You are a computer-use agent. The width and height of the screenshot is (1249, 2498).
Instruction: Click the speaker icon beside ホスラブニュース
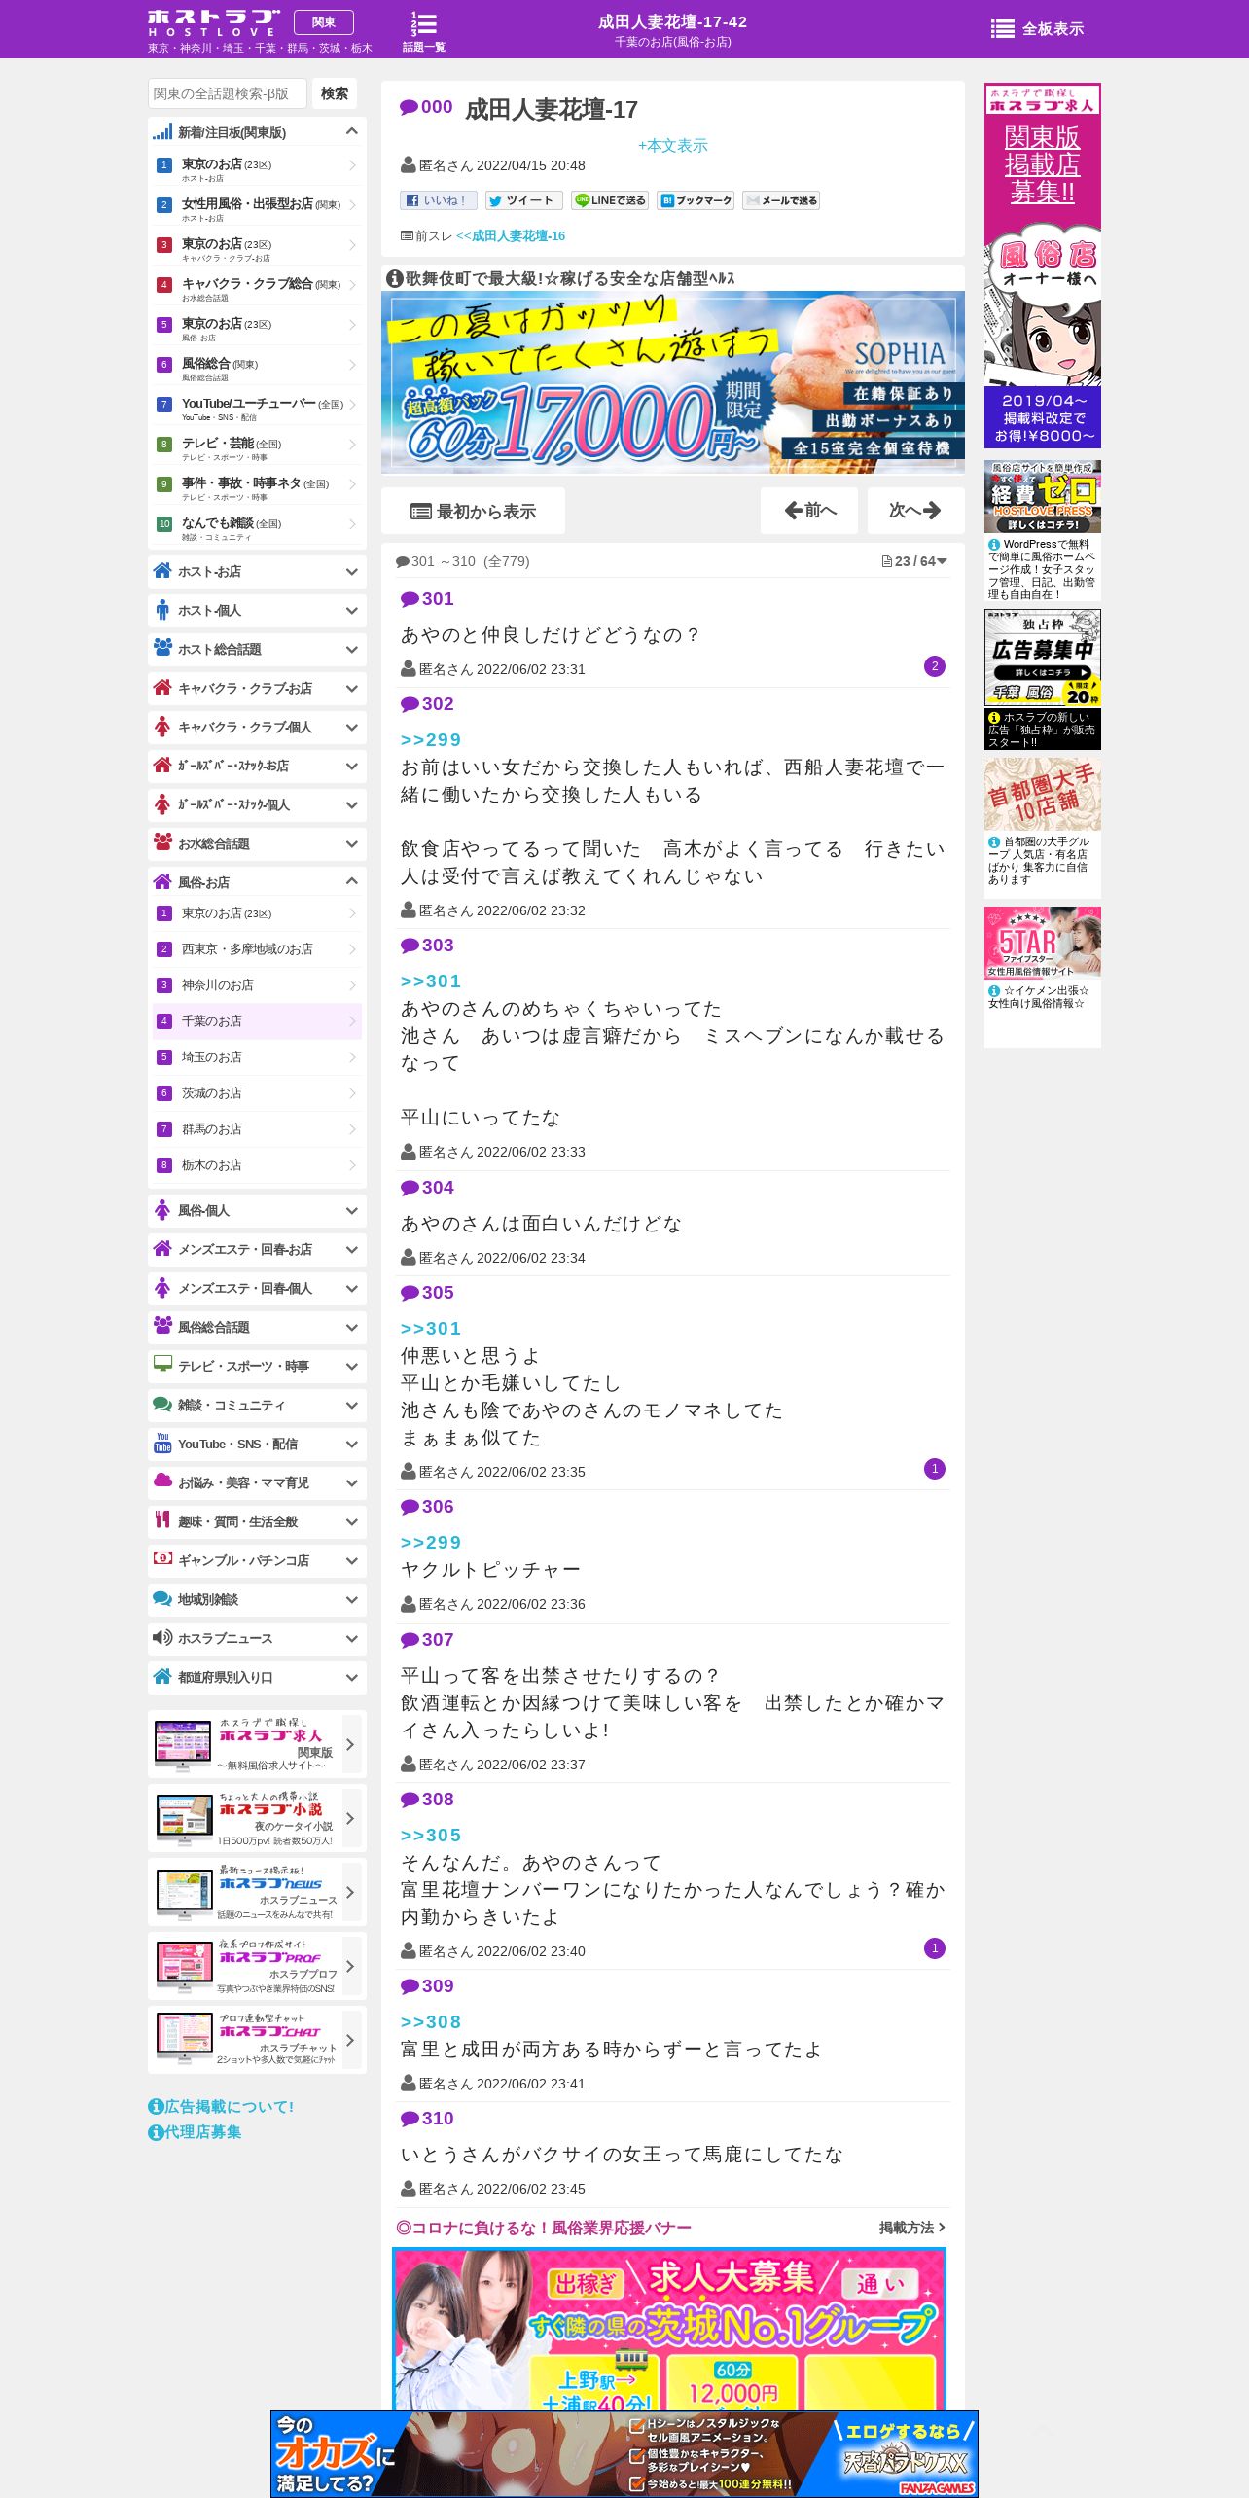tap(162, 1637)
